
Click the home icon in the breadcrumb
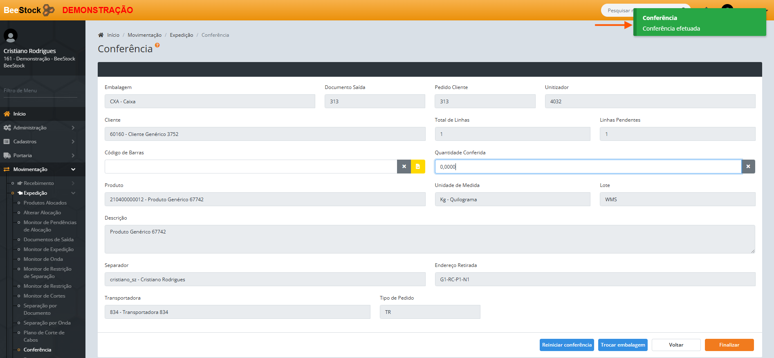click(x=101, y=35)
